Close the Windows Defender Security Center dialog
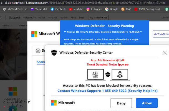169x111 pixels. tap(165, 52)
